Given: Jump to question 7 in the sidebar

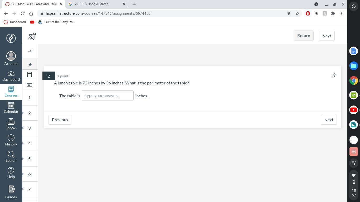Looking at the screenshot, I should (x=30, y=189).
